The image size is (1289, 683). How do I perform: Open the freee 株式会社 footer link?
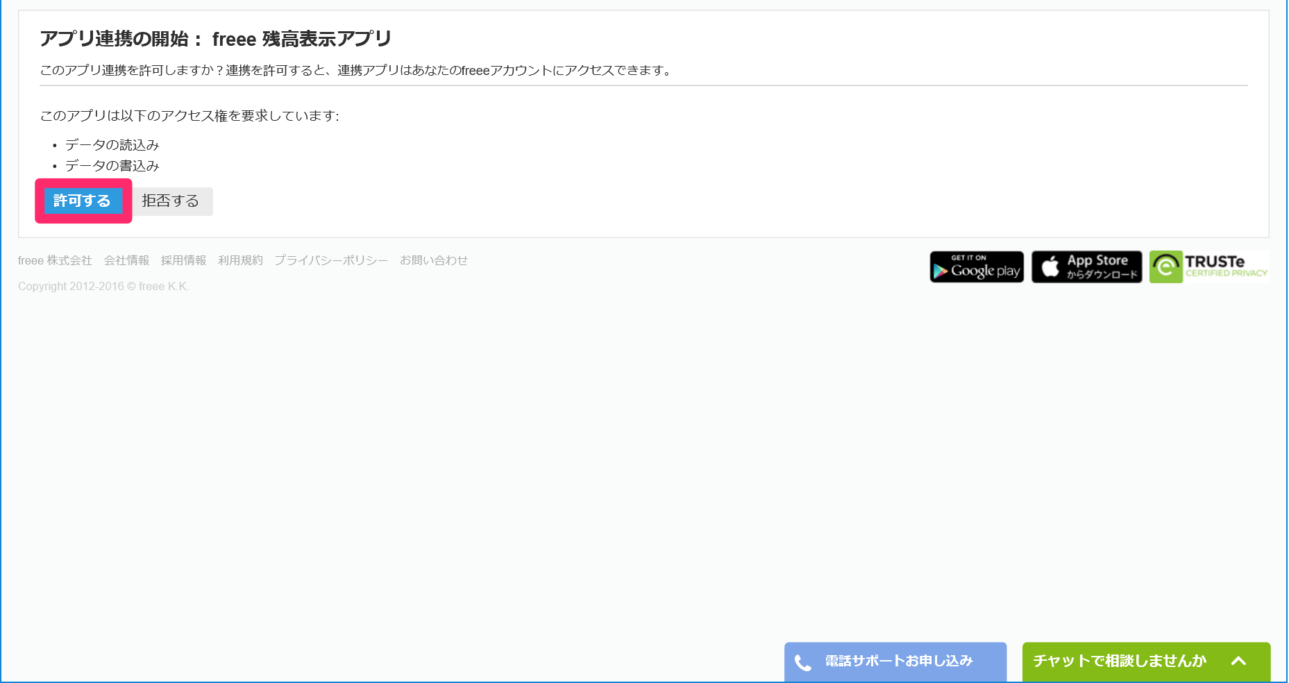pos(55,260)
